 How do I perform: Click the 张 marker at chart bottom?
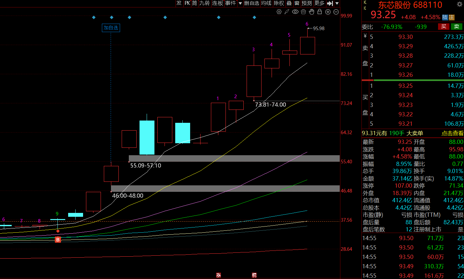tap(218, 275)
